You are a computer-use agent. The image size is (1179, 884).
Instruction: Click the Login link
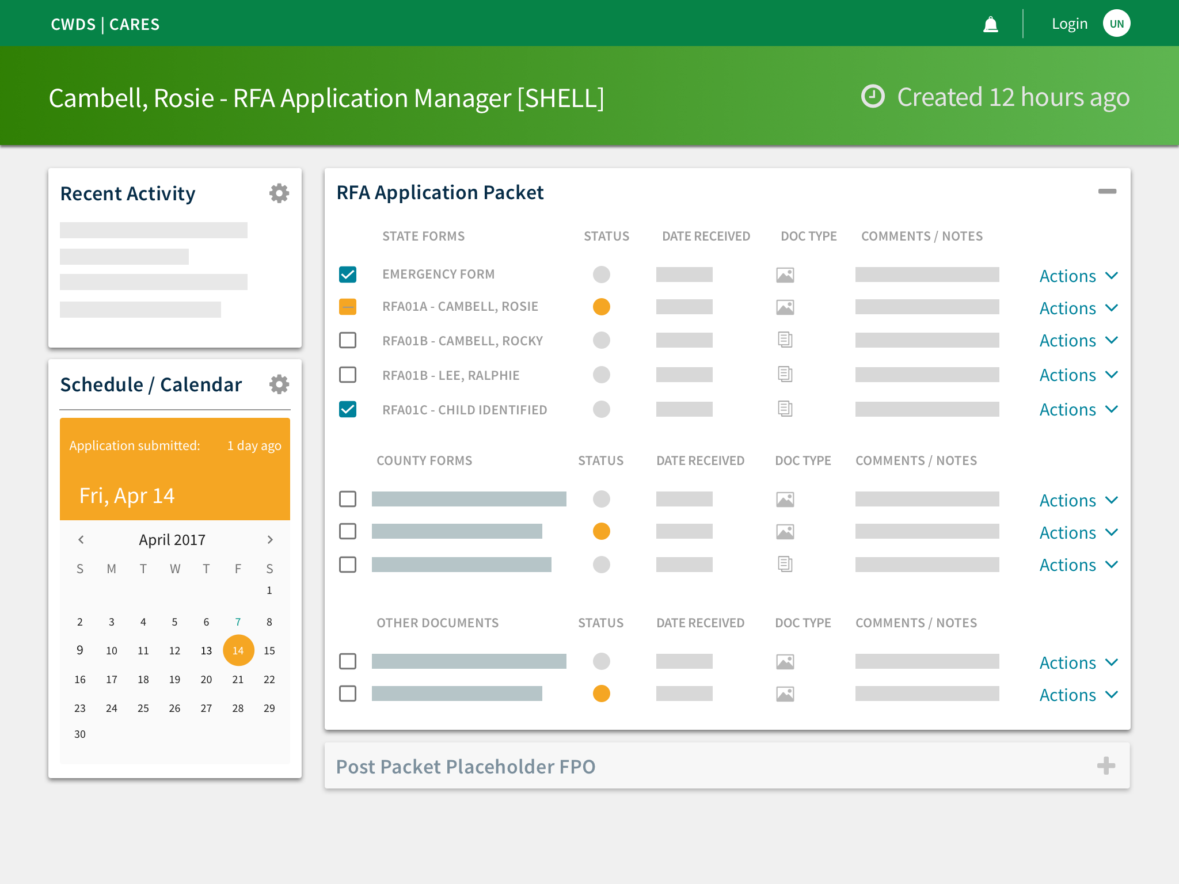coord(1069,24)
